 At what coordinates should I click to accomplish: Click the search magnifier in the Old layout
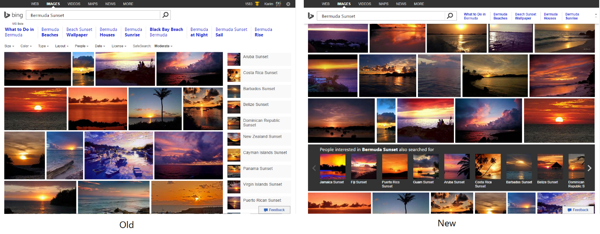(165, 15)
